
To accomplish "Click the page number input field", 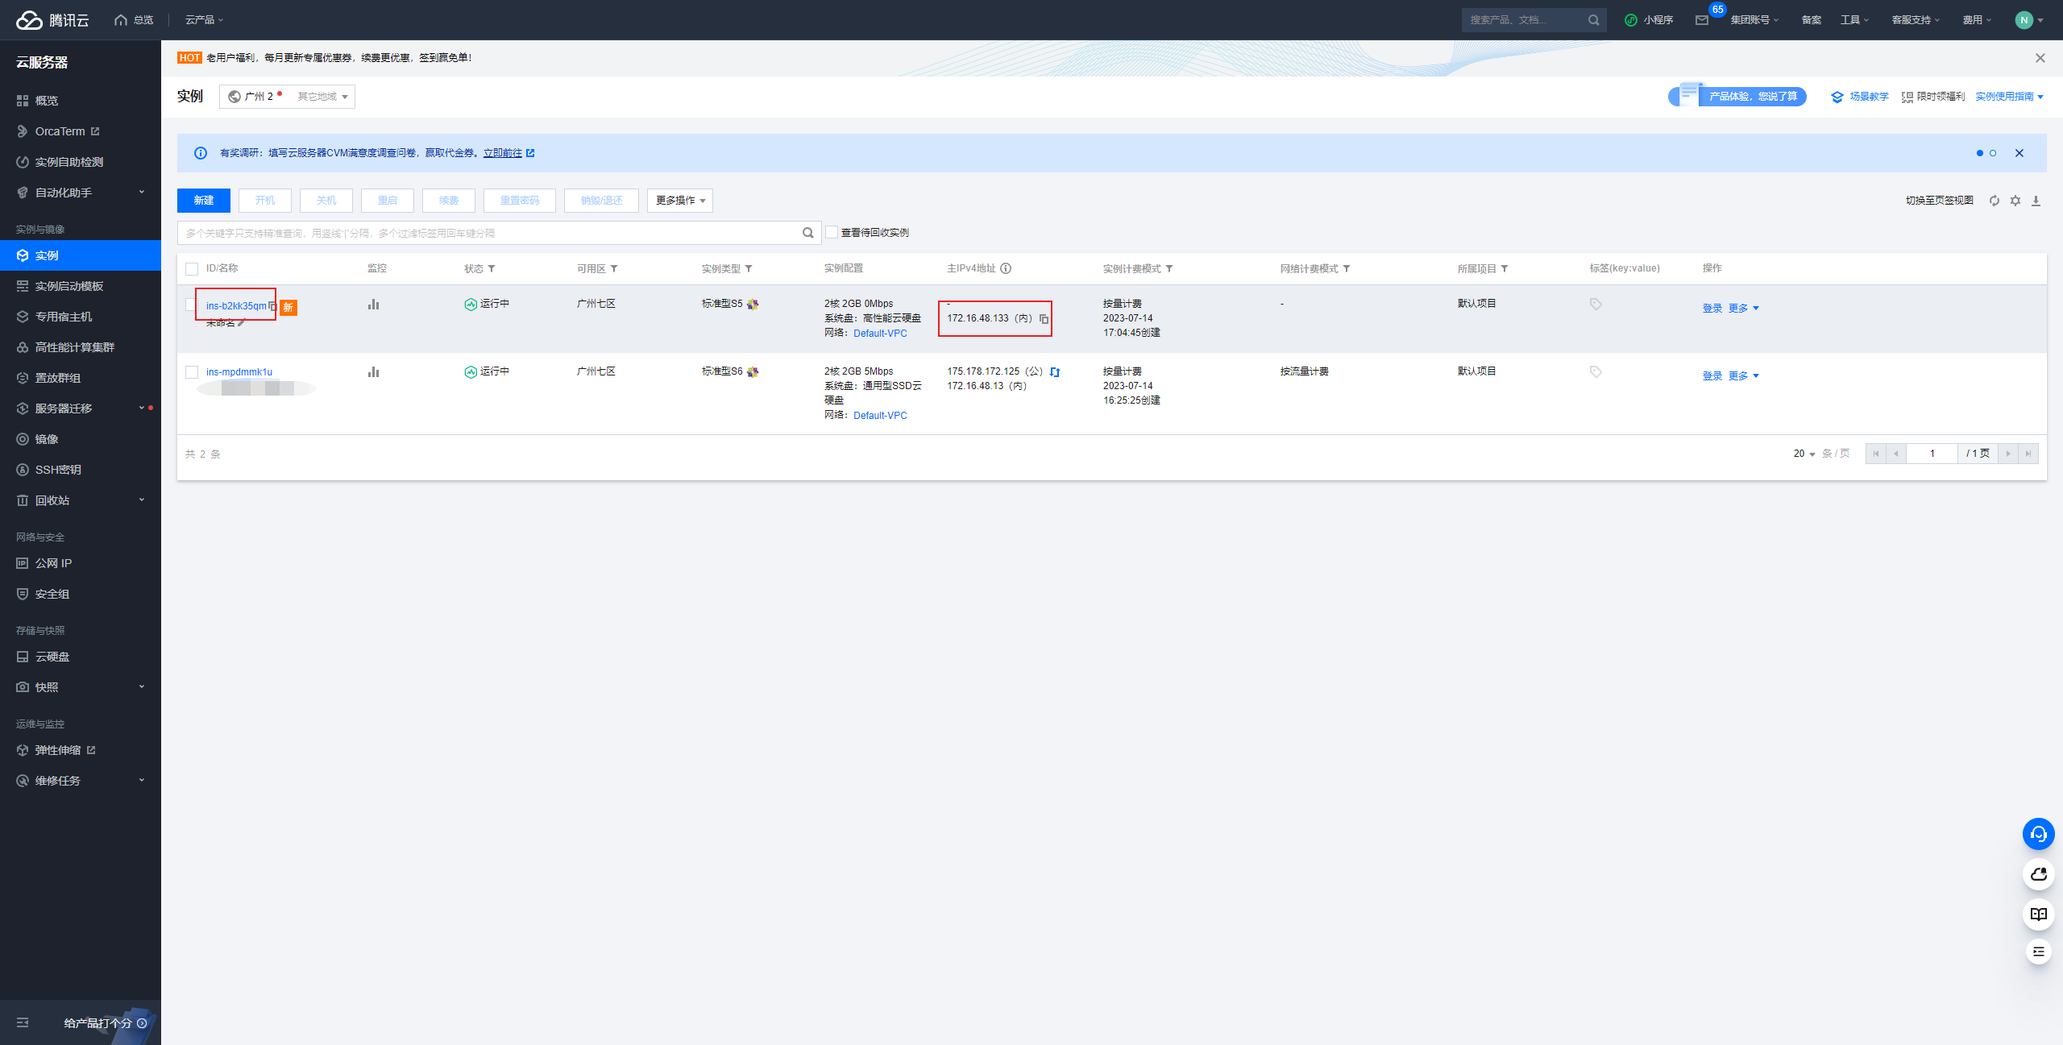I will point(1932,454).
